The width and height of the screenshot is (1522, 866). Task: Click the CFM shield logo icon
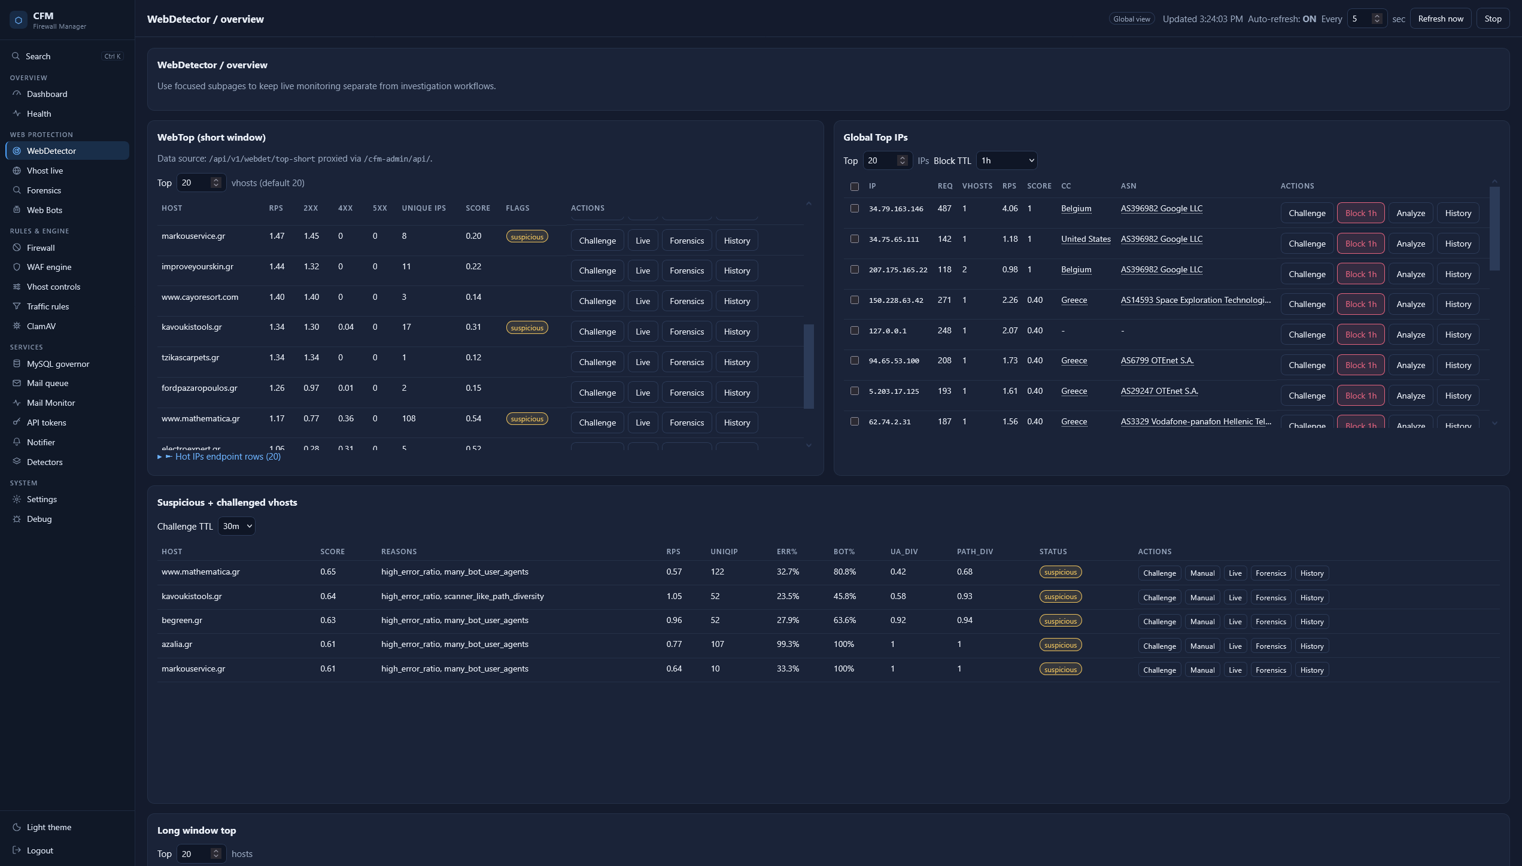click(x=18, y=20)
